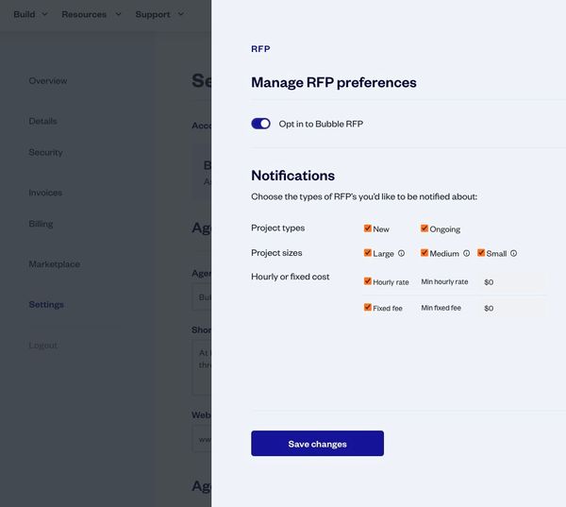Click the Min fixed fee input field

(512, 309)
